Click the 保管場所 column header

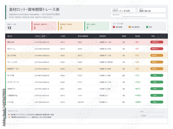point(103,36)
